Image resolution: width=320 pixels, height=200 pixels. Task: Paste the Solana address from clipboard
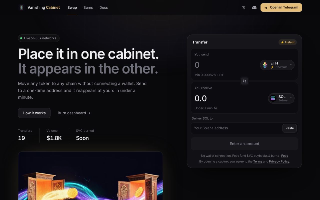[289, 128]
